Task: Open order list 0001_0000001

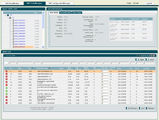Action: 20,23
